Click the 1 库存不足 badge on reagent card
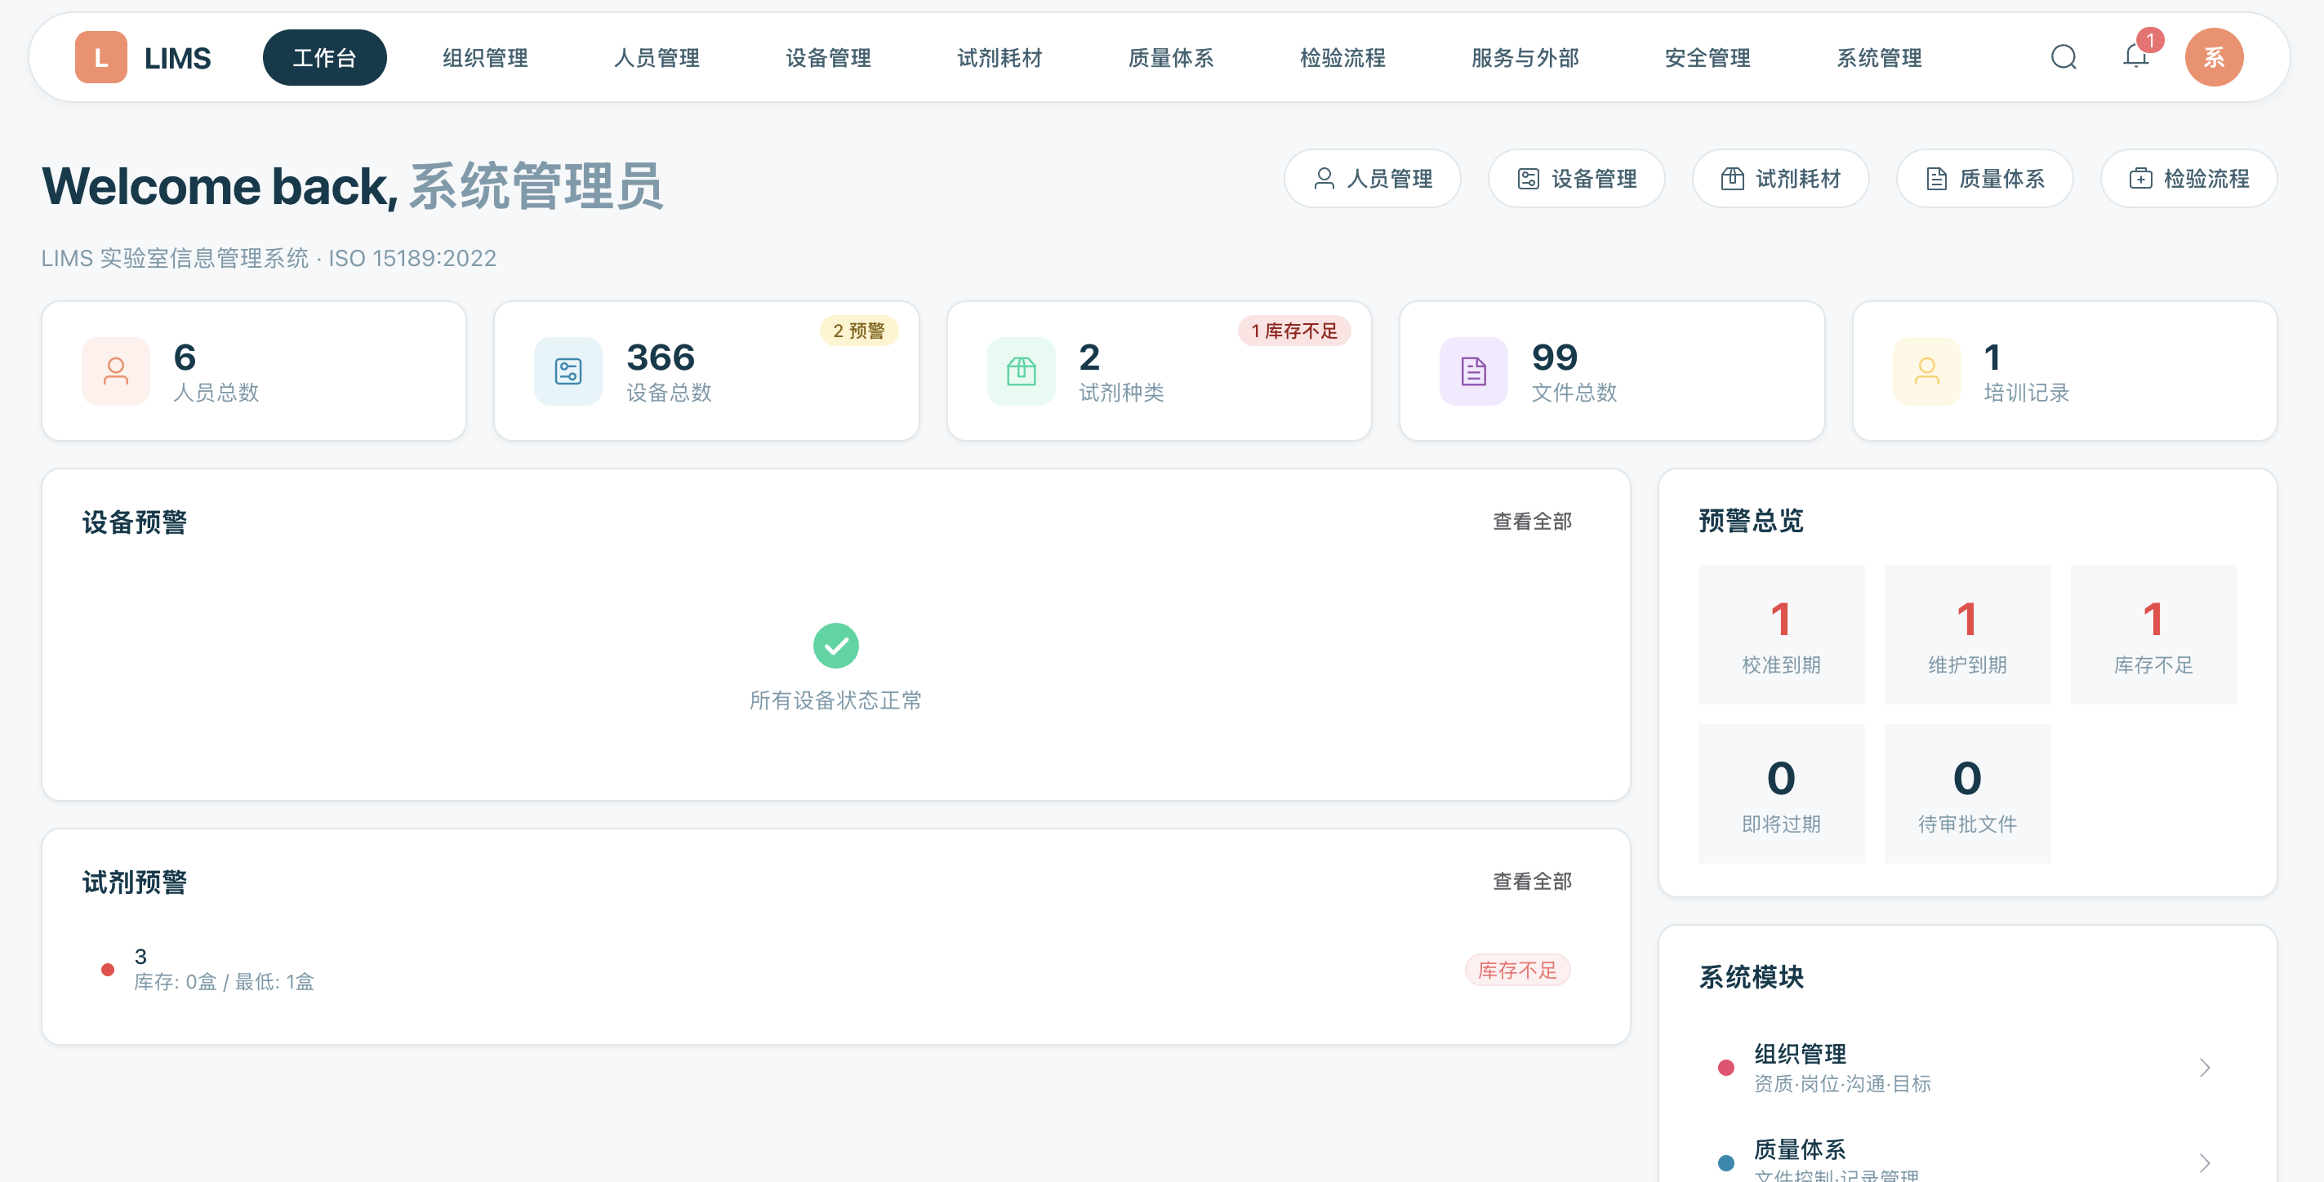This screenshot has width=2324, height=1182. [x=1293, y=331]
